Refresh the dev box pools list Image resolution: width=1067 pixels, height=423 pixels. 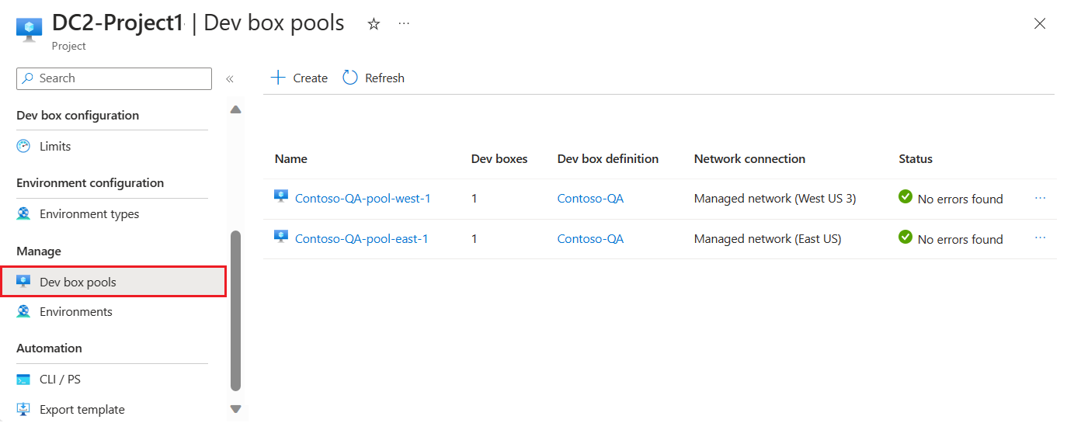coord(374,78)
